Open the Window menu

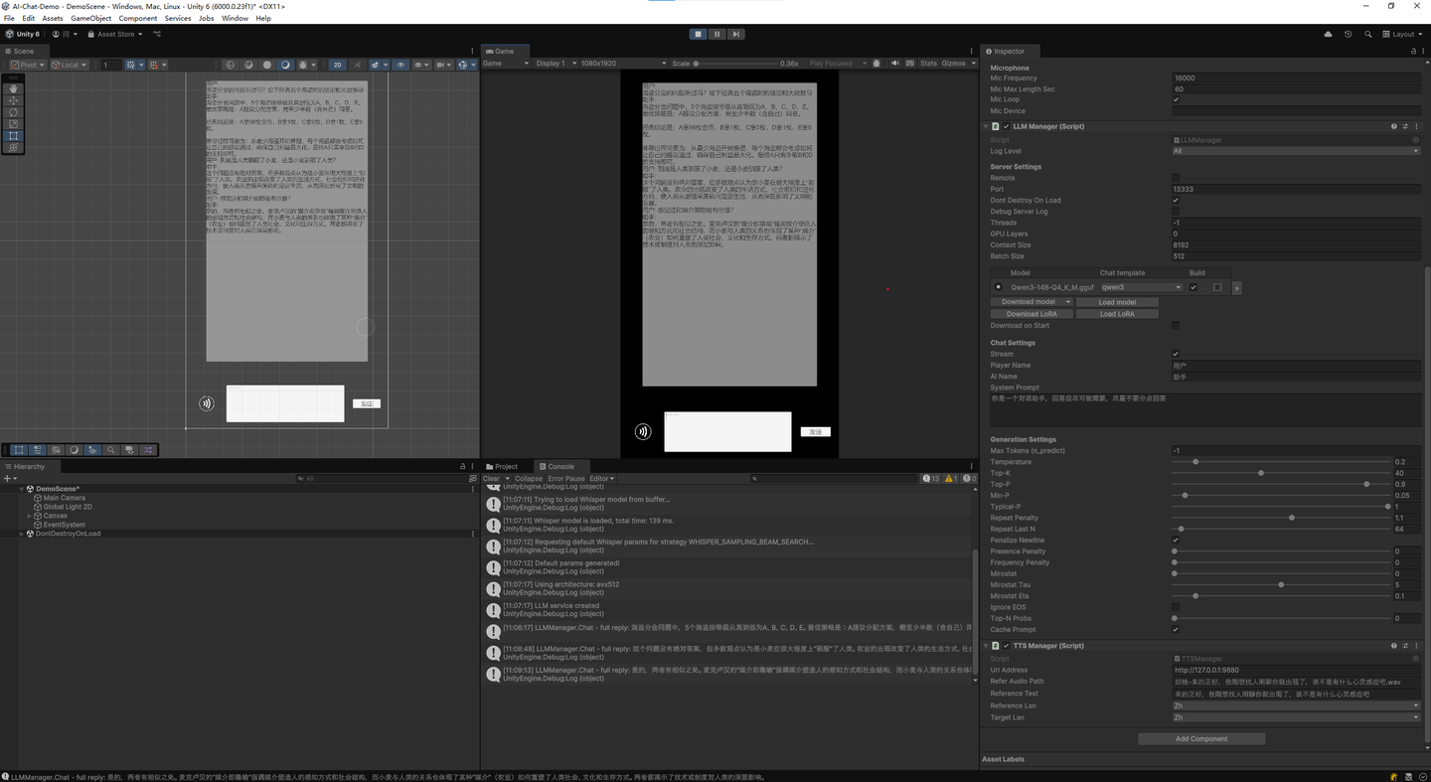(x=236, y=18)
